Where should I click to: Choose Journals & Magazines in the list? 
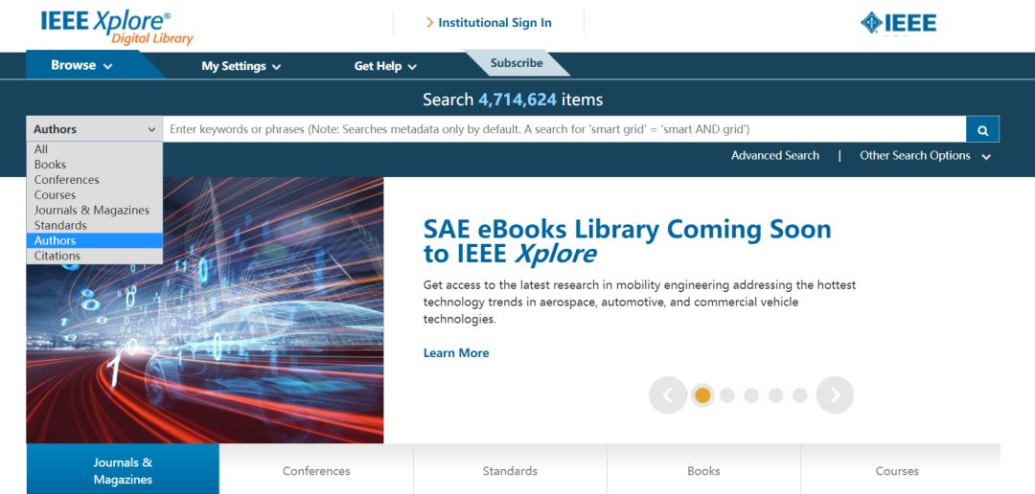[94, 211]
